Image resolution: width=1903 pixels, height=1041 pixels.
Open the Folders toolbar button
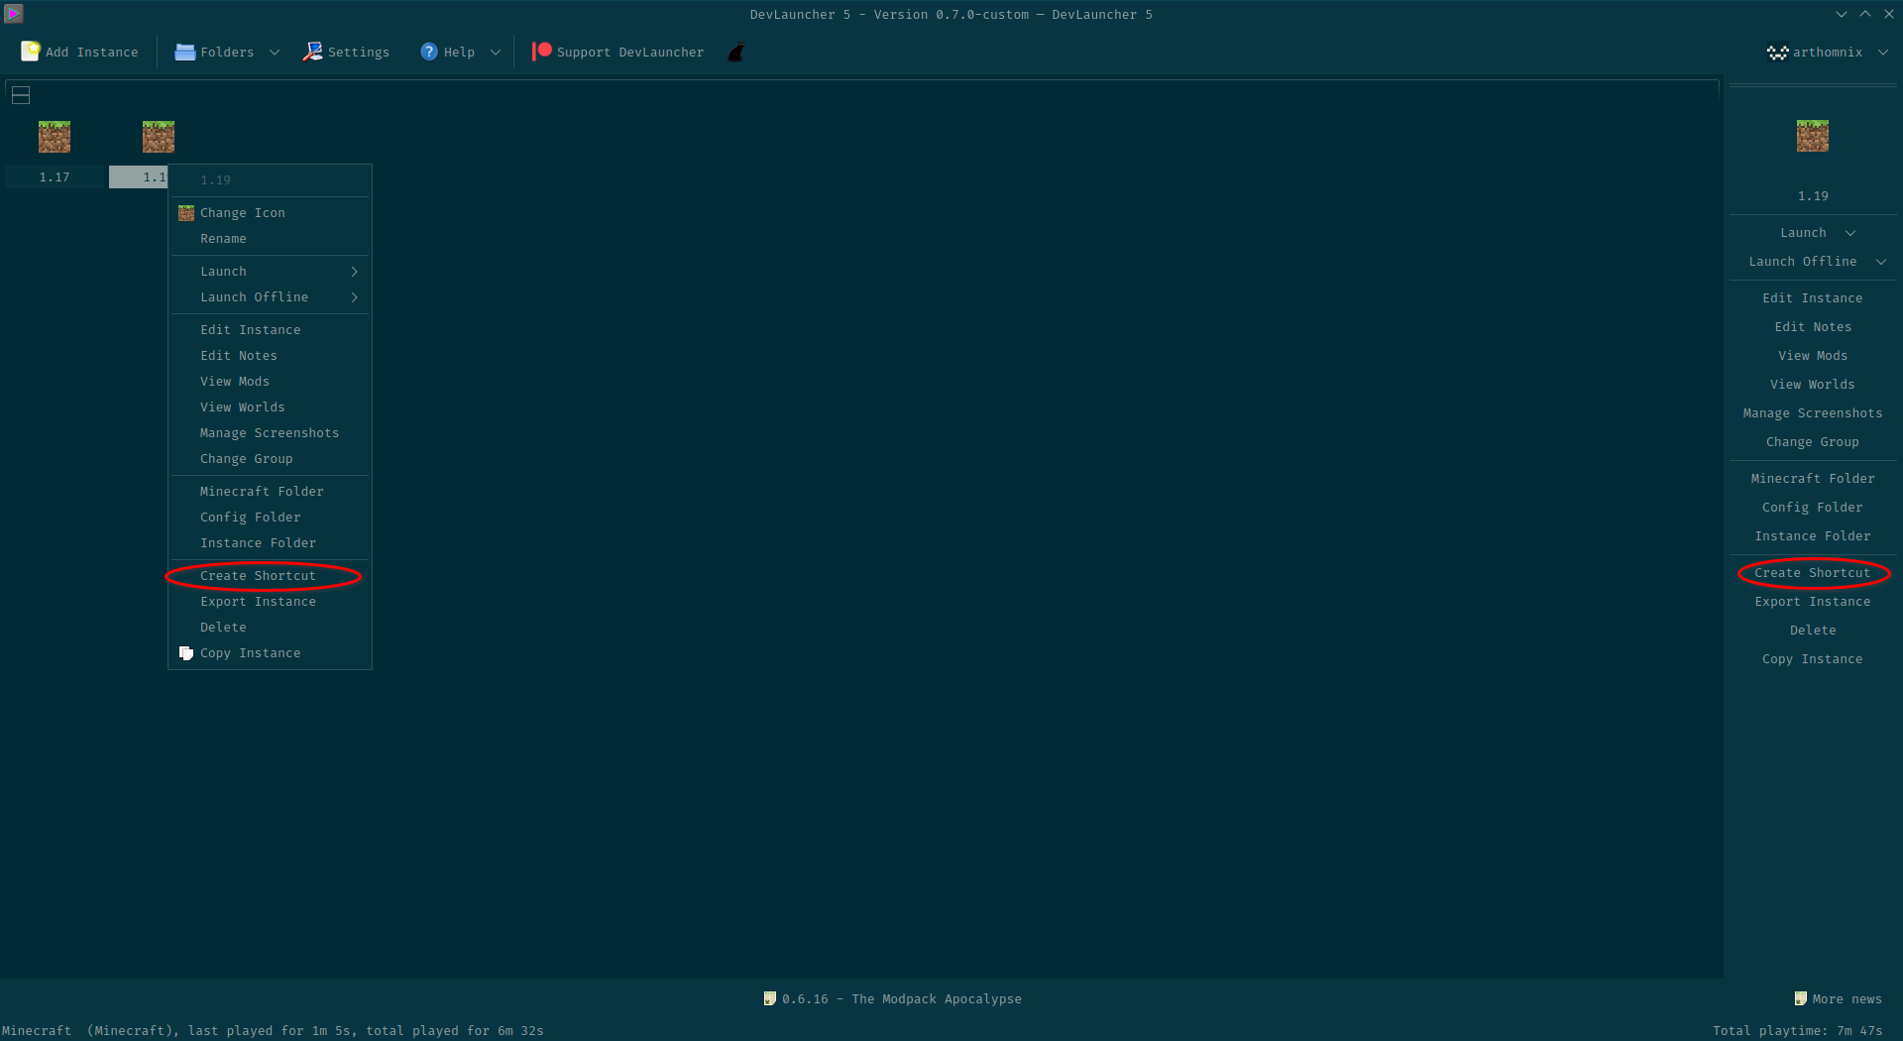tap(215, 52)
